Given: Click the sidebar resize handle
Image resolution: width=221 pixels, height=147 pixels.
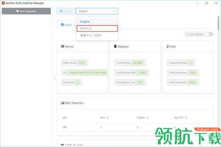Looking at the screenshot, I should pyautogui.click(x=55, y=78).
